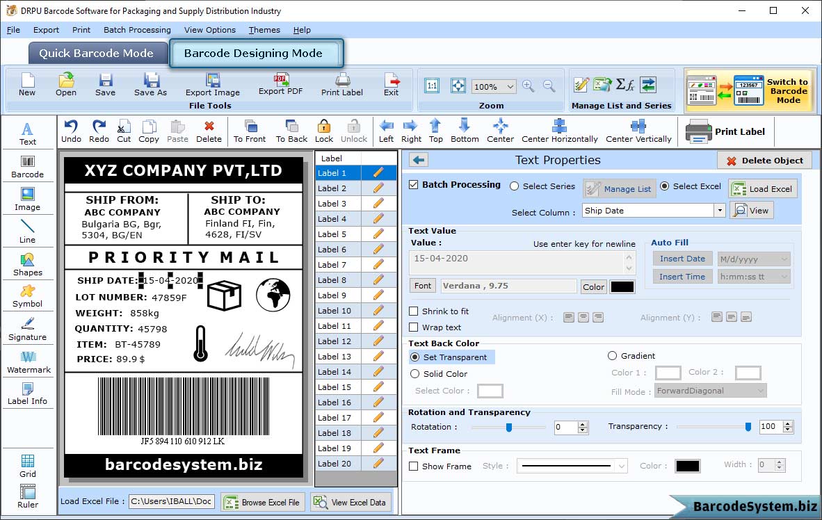Image resolution: width=822 pixels, height=520 pixels.
Task: Enable Shrink to fit checkbox
Action: [414, 311]
